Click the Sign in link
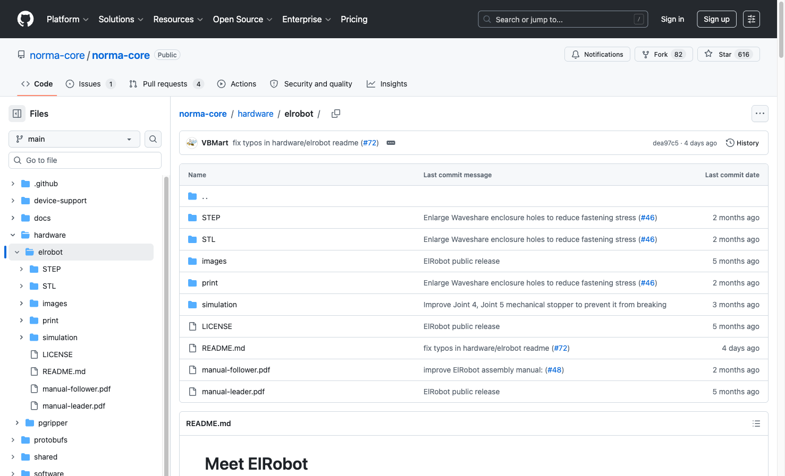 (x=672, y=19)
